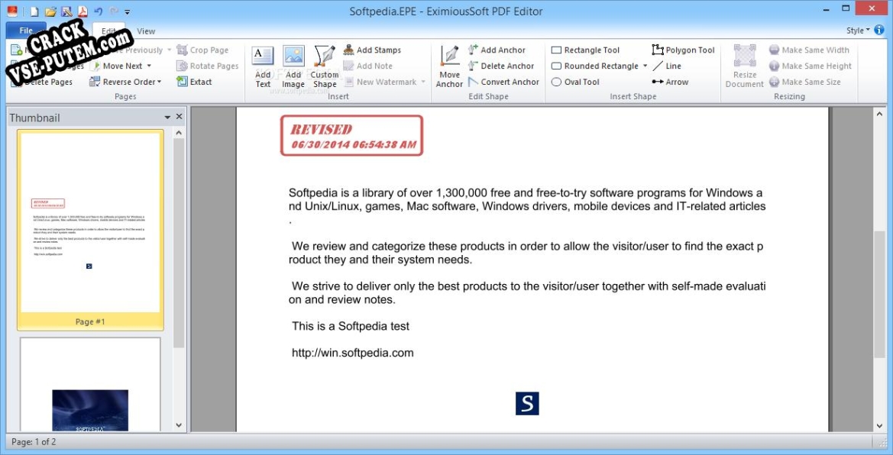The width and height of the screenshot is (893, 455).
Task: Click thumbnail panel scroll up arrow
Action: (x=179, y=133)
